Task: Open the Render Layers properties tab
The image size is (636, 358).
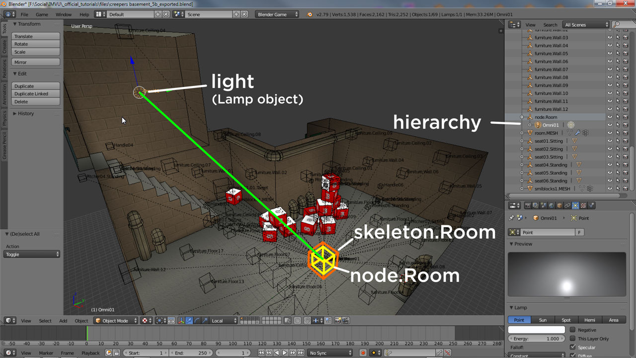Action: (x=535, y=205)
